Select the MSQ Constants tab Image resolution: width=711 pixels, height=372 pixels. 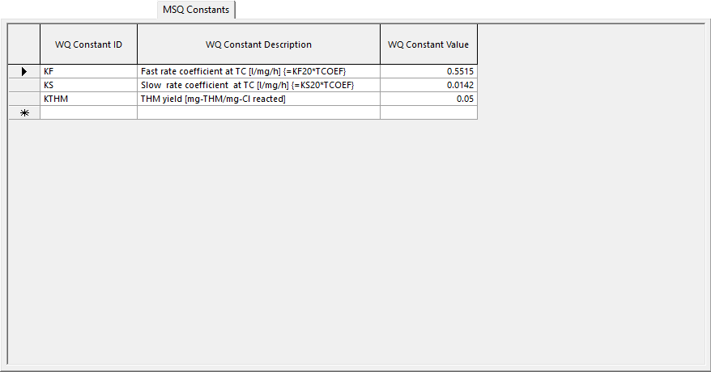tap(197, 10)
